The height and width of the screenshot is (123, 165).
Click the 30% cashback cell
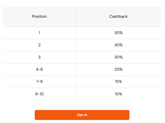pos(118,57)
